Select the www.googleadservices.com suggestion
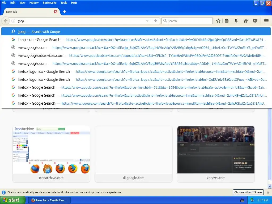 (x=136, y=56)
